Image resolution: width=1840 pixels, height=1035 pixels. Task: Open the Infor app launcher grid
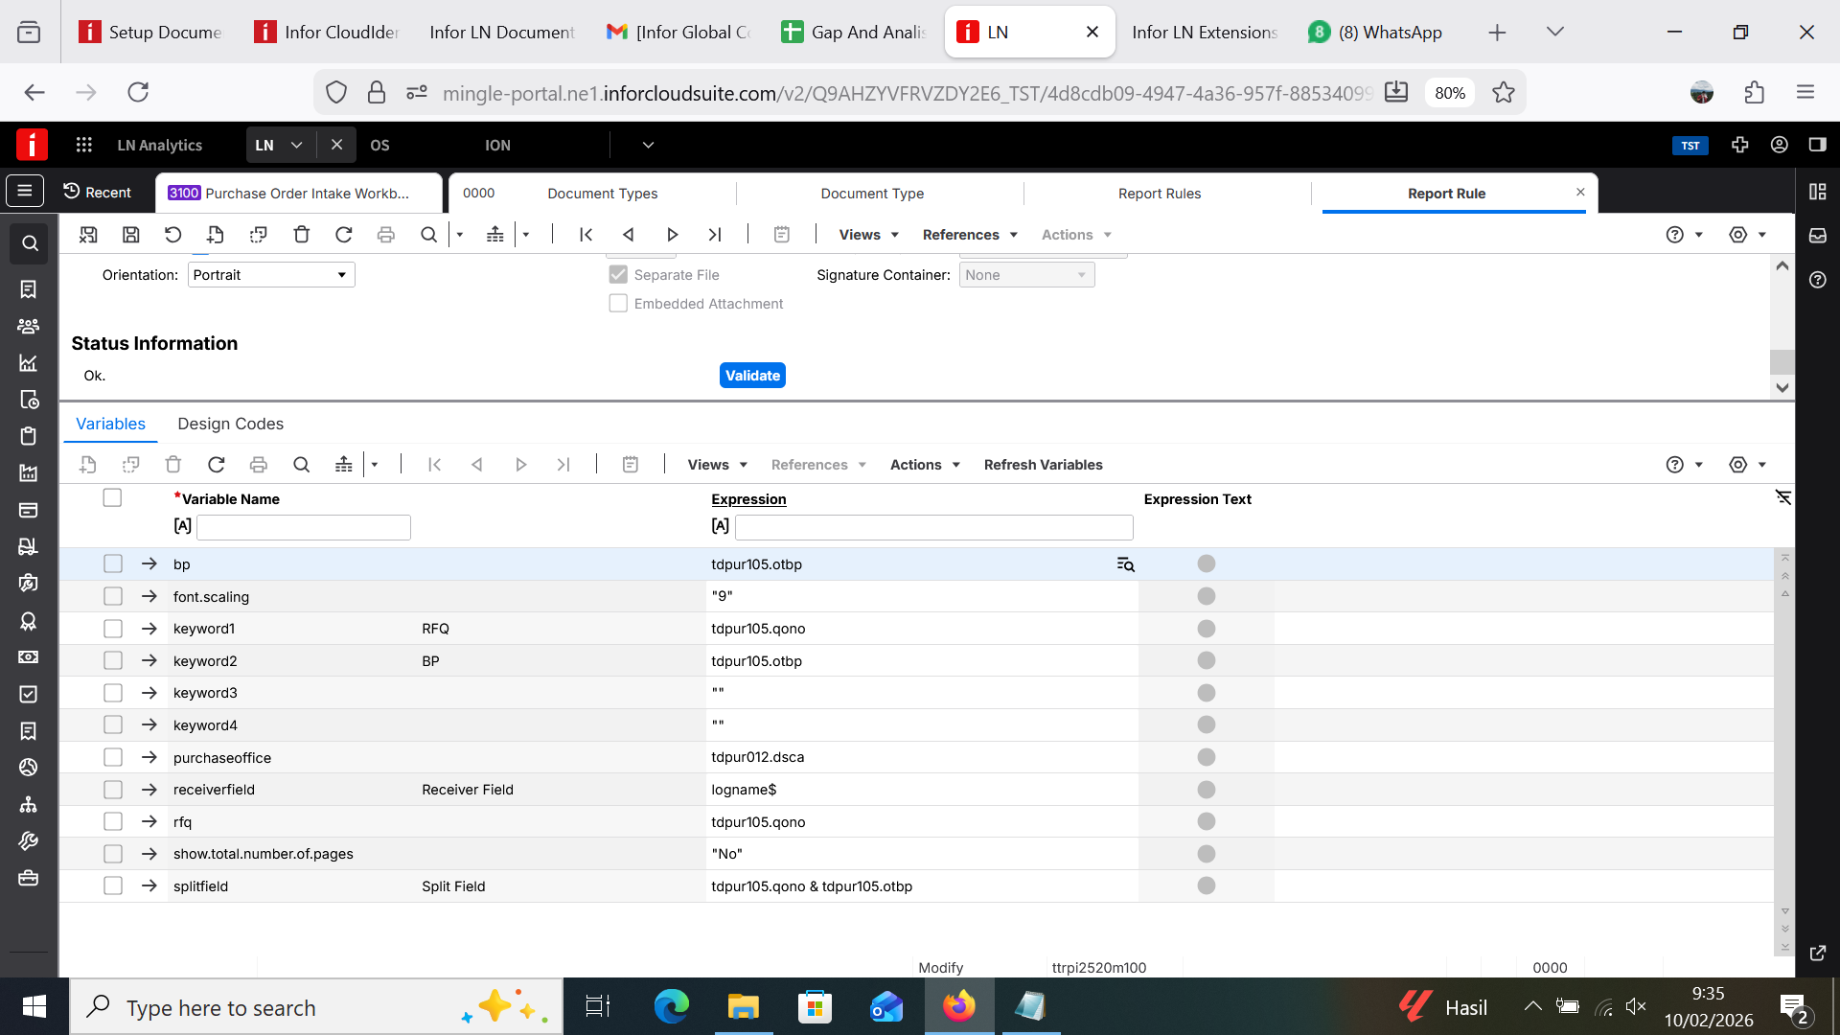coord(84,145)
